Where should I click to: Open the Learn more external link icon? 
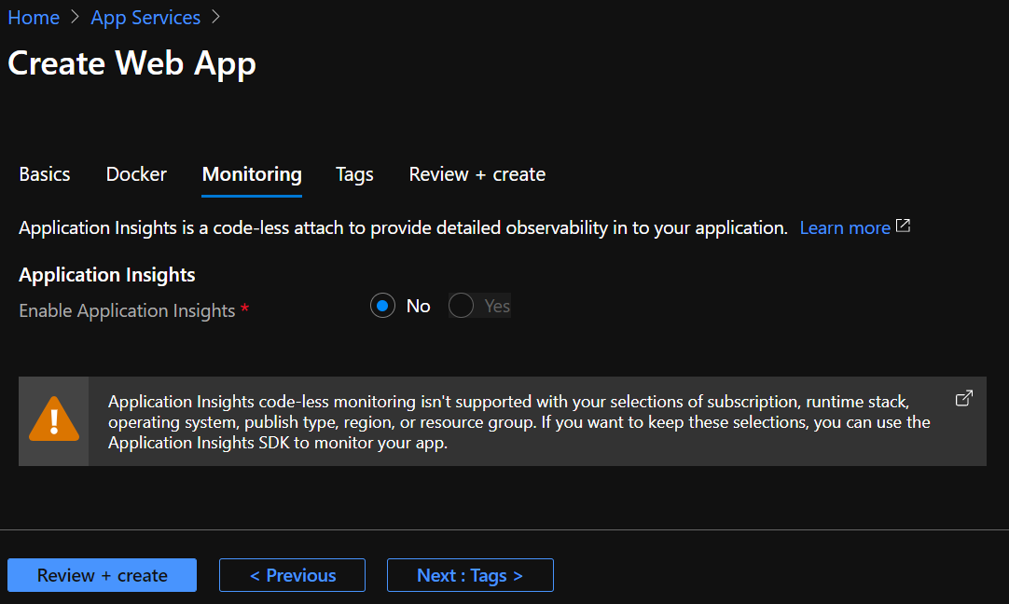[903, 226]
